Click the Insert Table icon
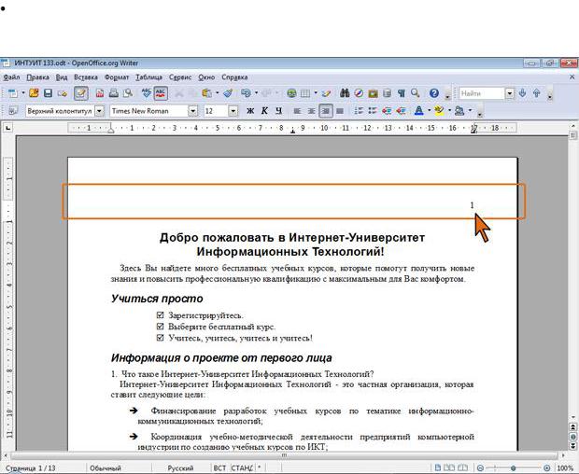 point(305,93)
